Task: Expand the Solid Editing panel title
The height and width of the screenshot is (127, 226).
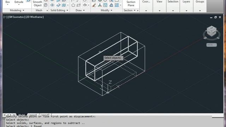Action: click(59, 10)
